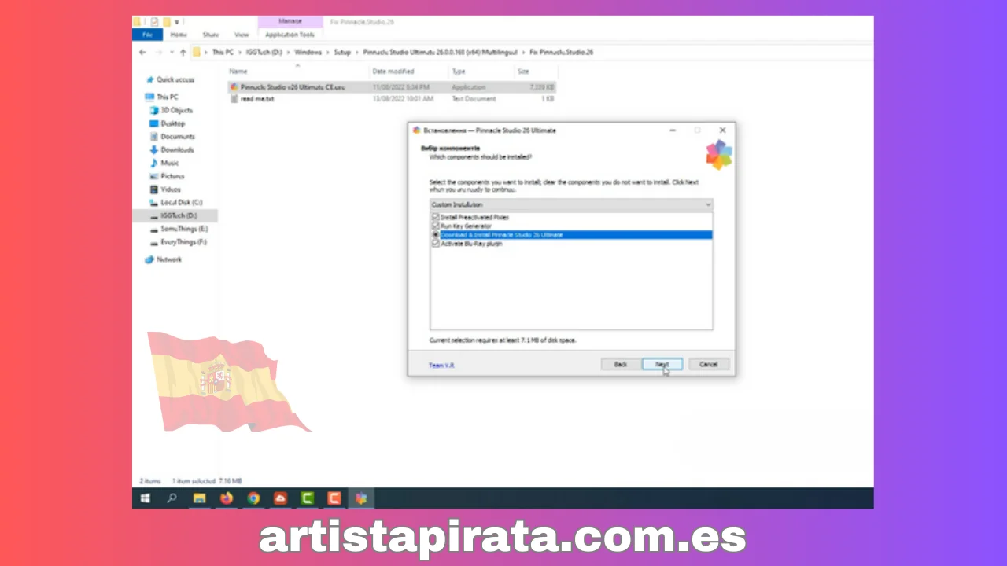Image resolution: width=1007 pixels, height=566 pixels.
Task: Click This PC in the address breadcrumb
Action: (223, 53)
